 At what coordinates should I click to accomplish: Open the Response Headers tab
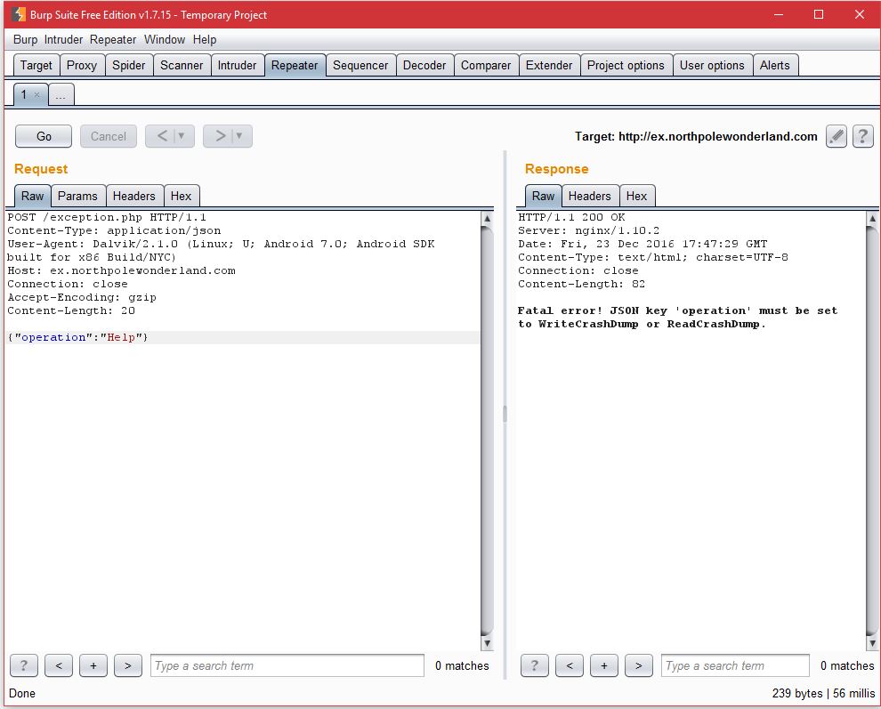[x=589, y=196]
